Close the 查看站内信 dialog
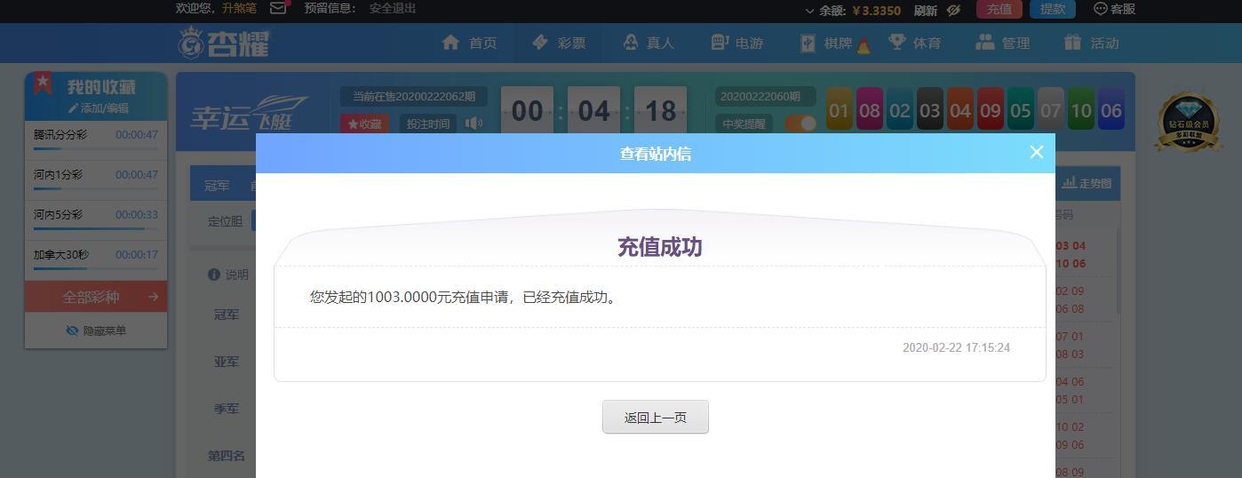Image resolution: width=1242 pixels, height=478 pixels. pos(1036,152)
